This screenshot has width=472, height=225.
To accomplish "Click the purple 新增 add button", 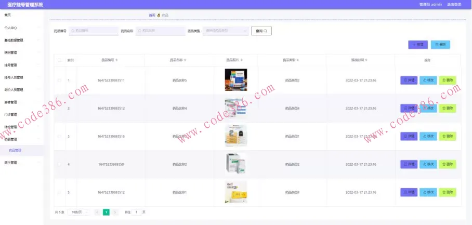I will point(418,45).
